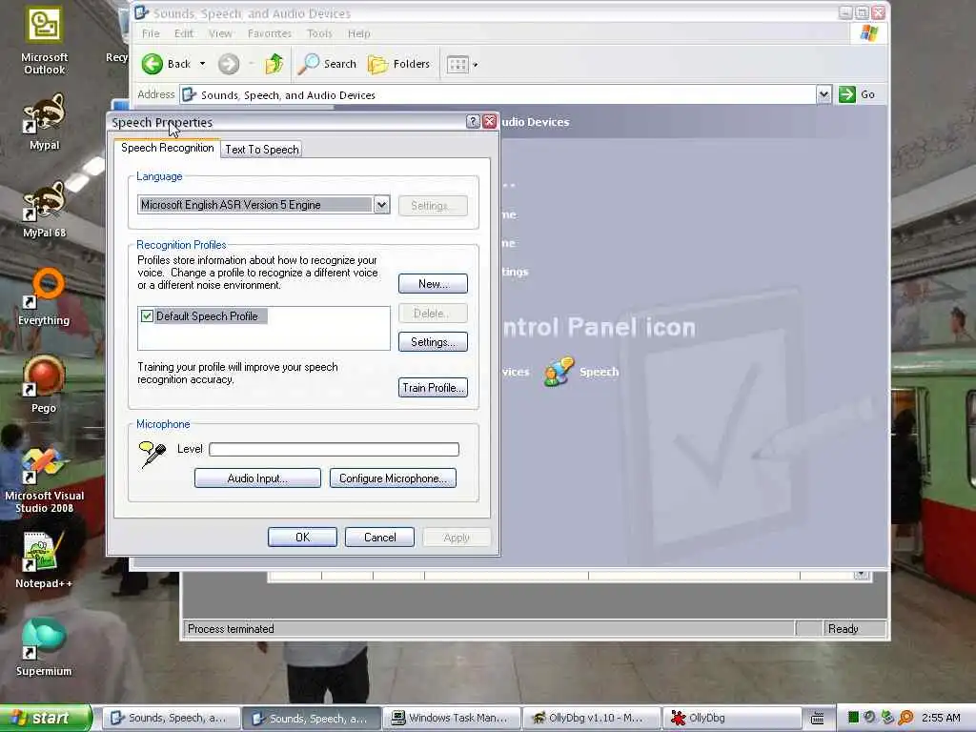Launch Notepad++ from the desktop
This screenshot has height=732, width=976.
(x=44, y=560)
